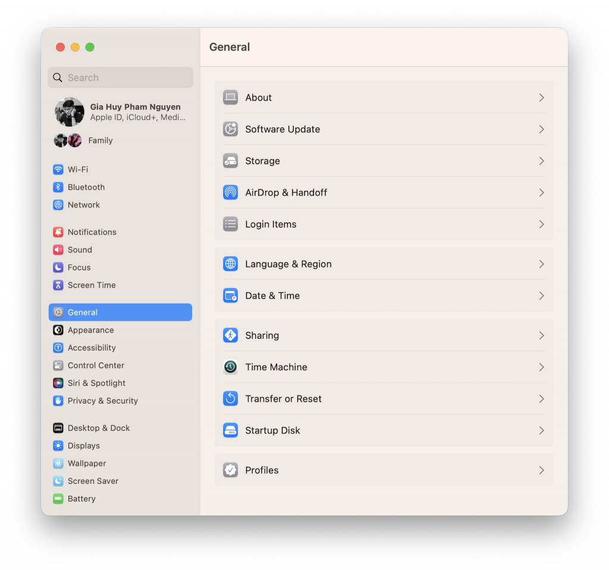Expand the Profiles row chevron
The image size is (609, 570).
coord(541,470)
